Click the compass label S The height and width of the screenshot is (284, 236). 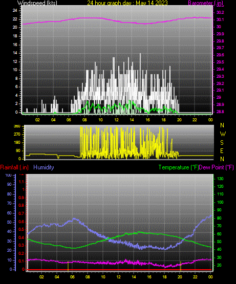click(x=222, y=143)
